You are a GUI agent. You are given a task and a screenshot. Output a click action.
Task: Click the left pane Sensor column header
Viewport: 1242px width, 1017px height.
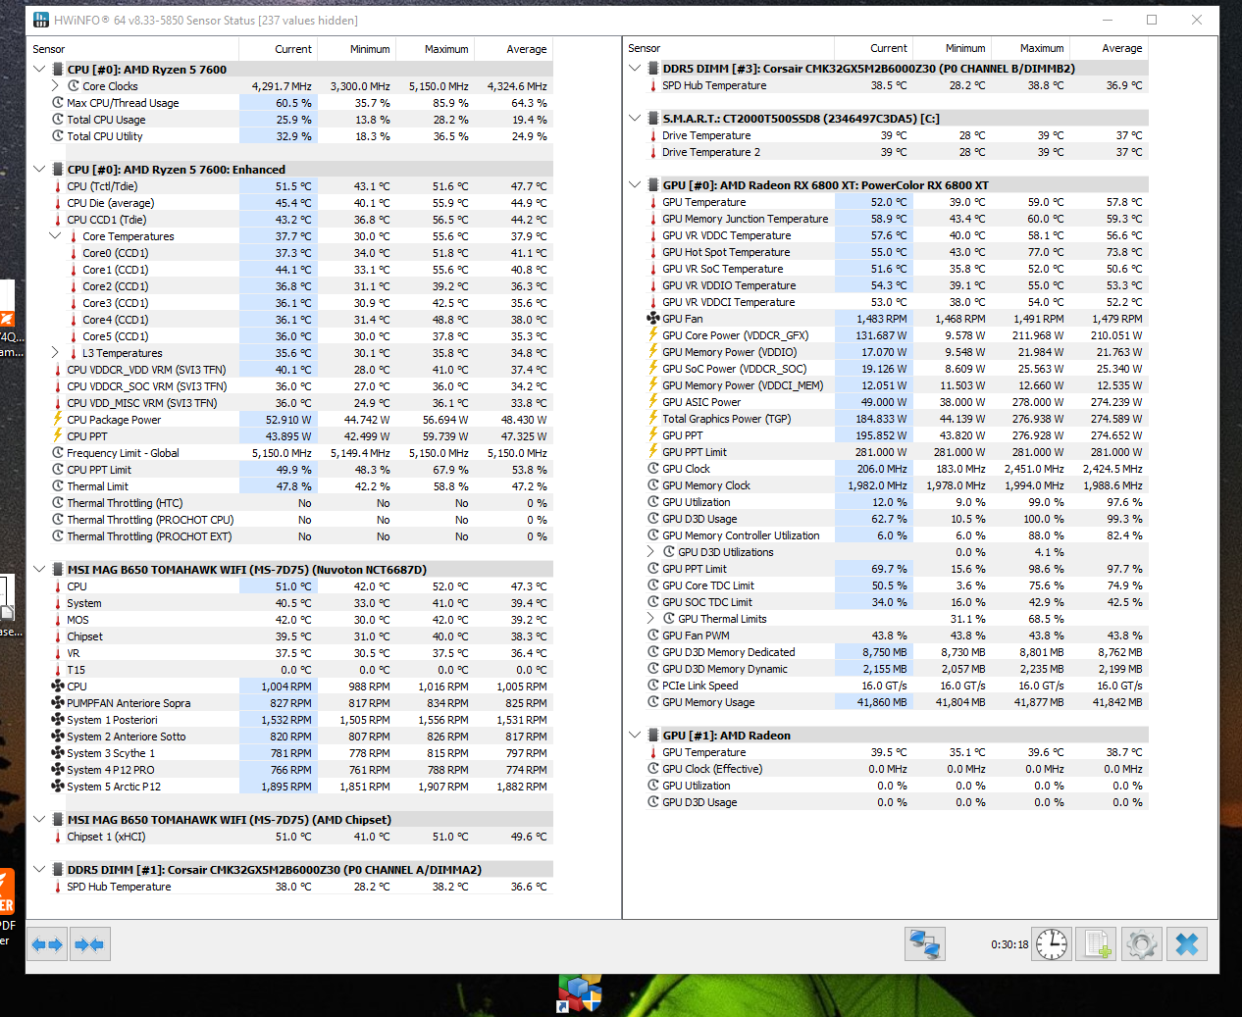click(x=133, y=49)
